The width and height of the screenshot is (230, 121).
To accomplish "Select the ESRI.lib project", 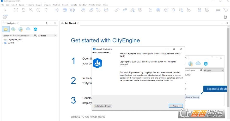I will [x=11, y=43].
